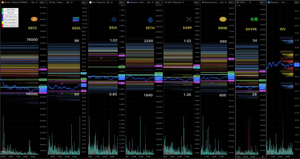Click the 76000 level text on BTC chart

point(32,40)
